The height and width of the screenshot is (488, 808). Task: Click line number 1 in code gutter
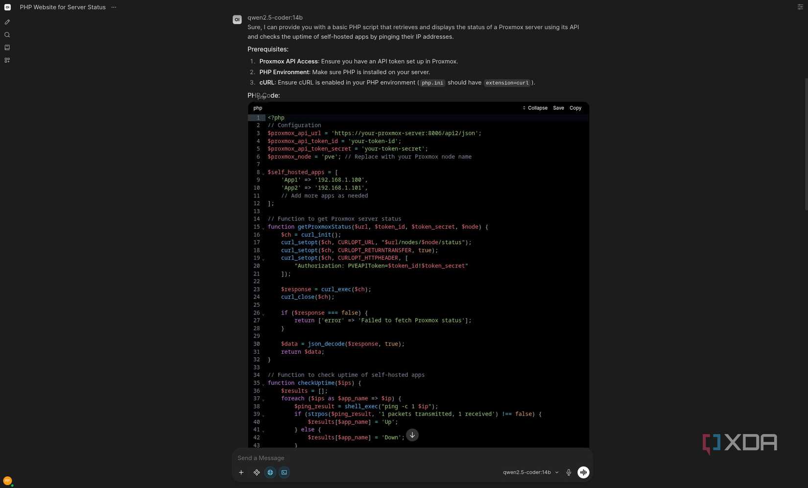coord(258,118)
